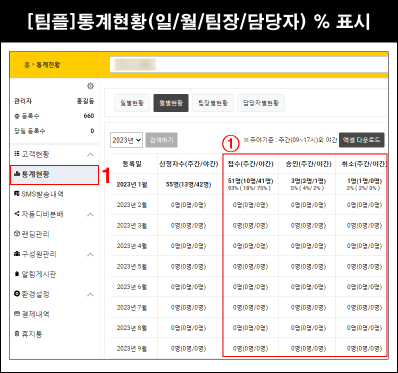Click the people icon beside 구성원관리
This screenshot has width=398, height=373.
[17, 254]
